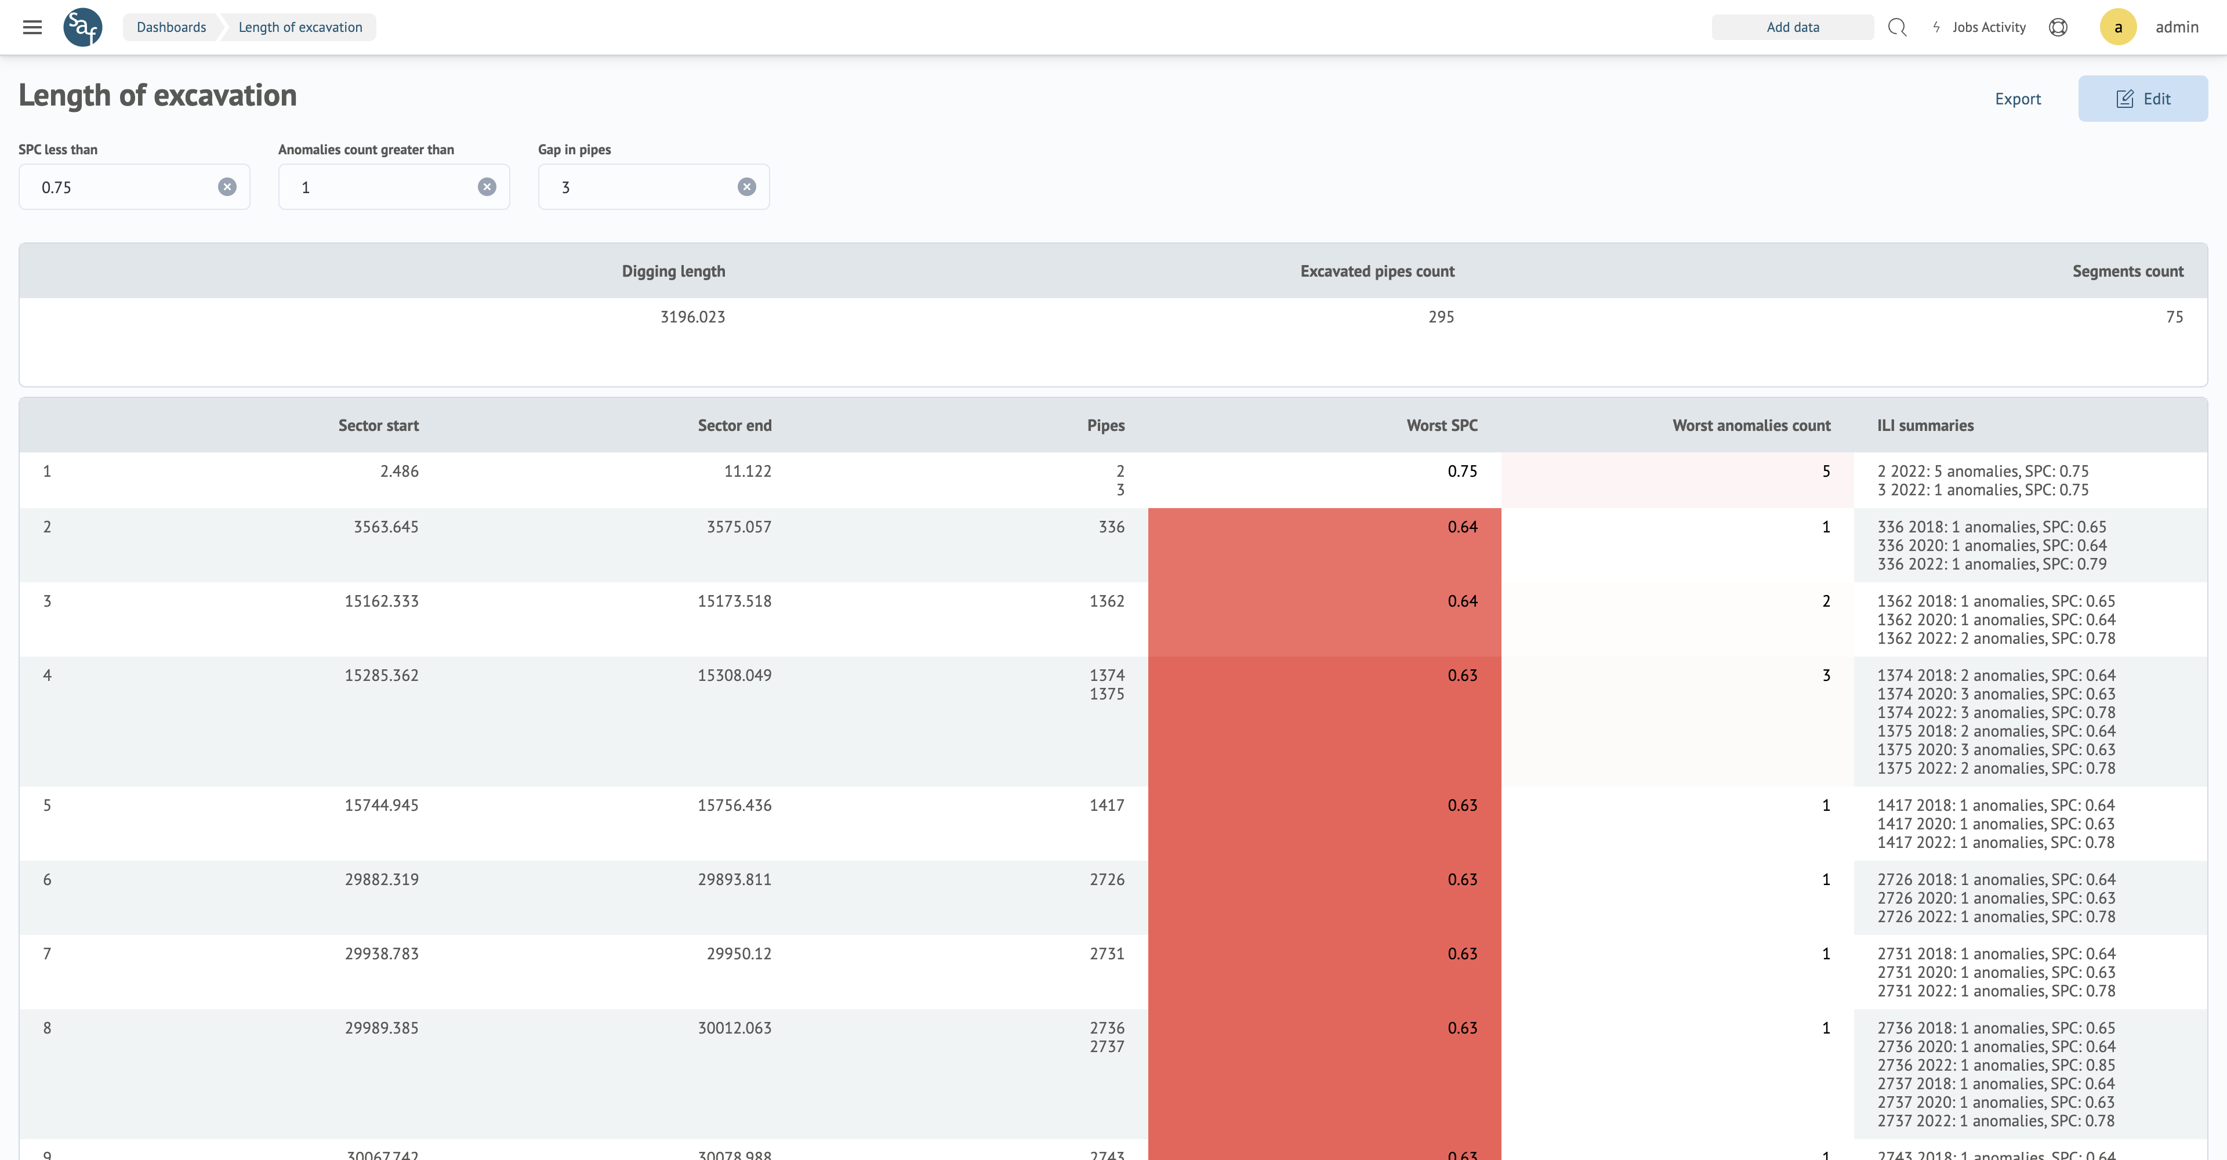Export the dashboard

click(x=2017, y=99)
